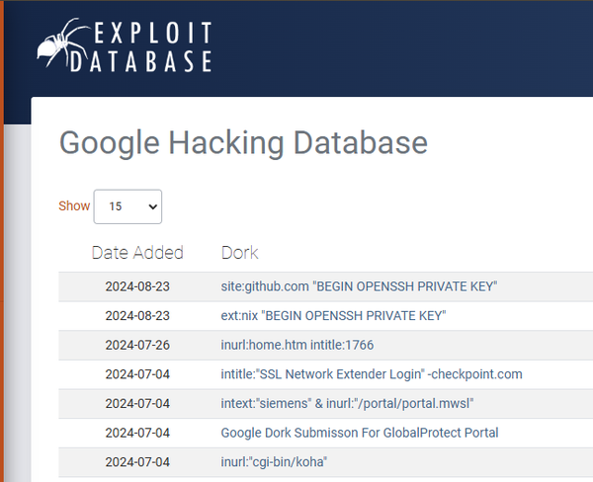Click the date beside the GlobalProtect dork
The height and width of the screenshot is (482, 593).
[x=137, y=433]
